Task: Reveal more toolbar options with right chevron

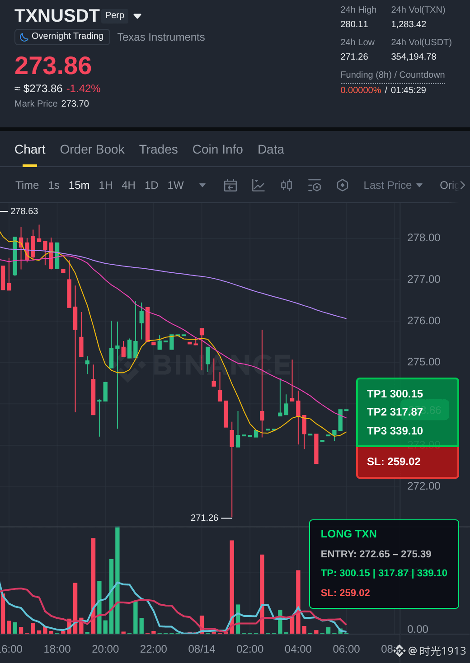Action: click(463, 185)
